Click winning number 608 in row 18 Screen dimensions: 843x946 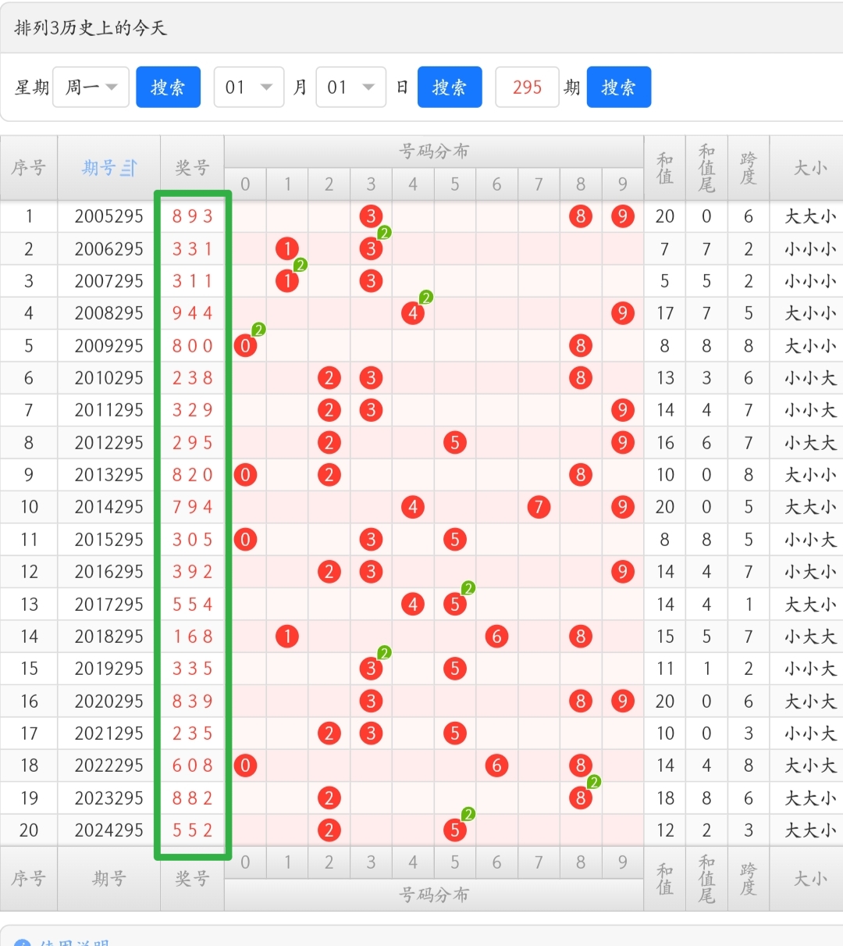point(193,766)
